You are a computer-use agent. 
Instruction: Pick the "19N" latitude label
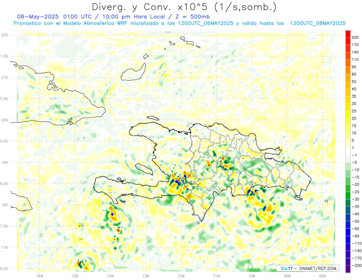coord(4,163)
